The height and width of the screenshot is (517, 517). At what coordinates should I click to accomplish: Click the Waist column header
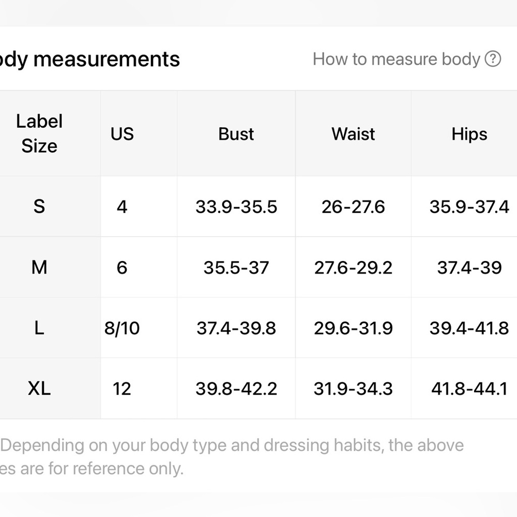coord(353,134)
